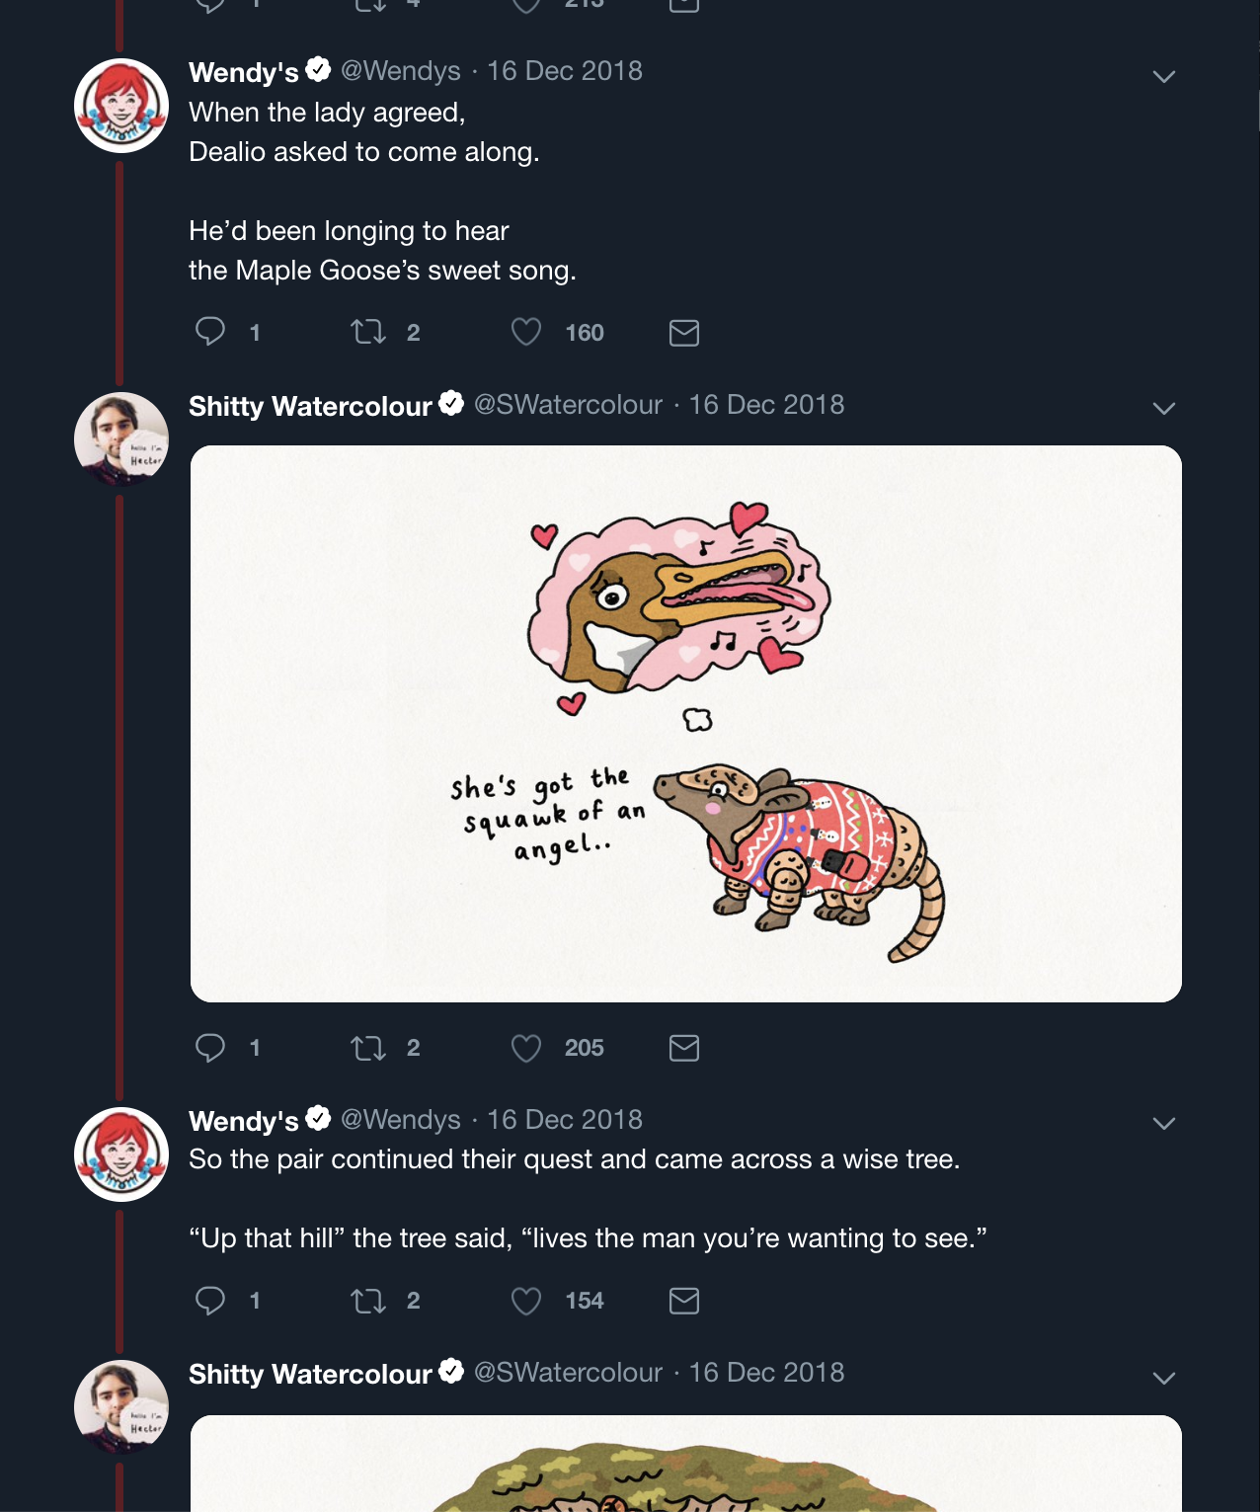Reply to the "wise tree" Wendy's tweet
The image size is (1260, 1512).
tap(210, 1300)
